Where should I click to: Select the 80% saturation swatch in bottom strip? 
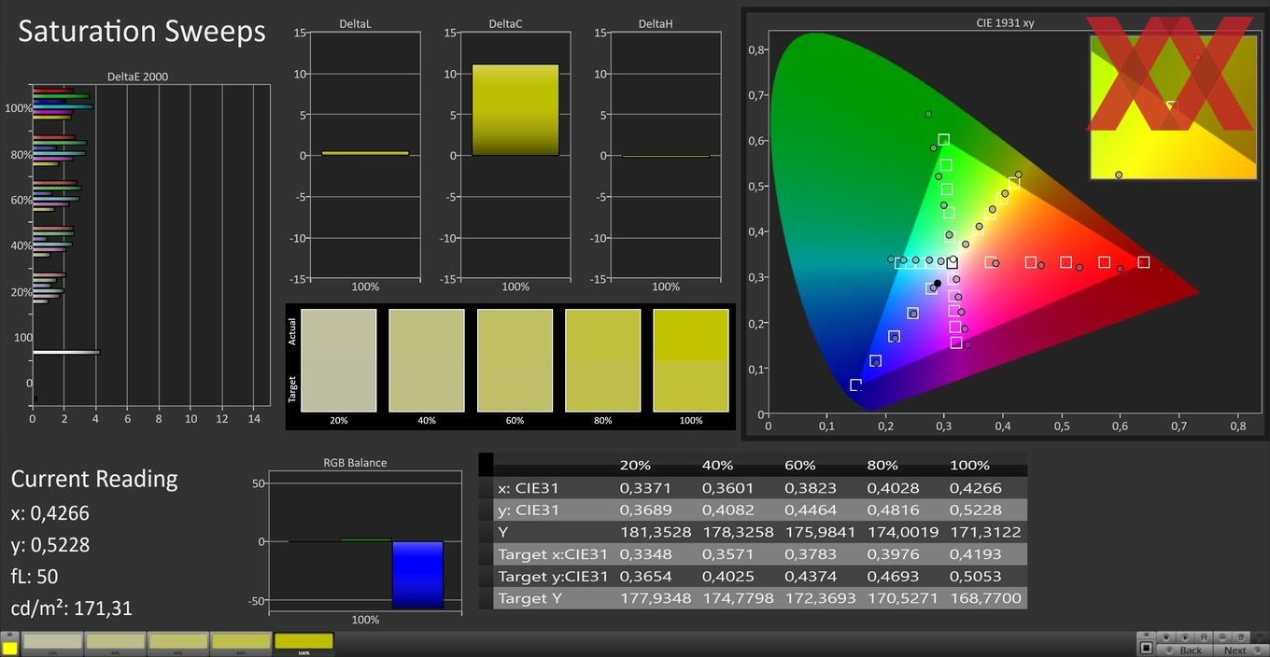(x=240, y=642)
